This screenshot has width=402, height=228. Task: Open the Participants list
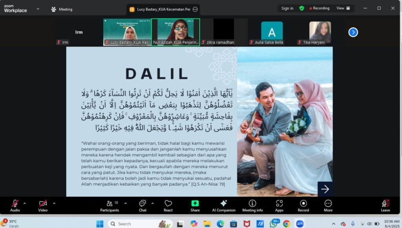(x=110, y=205)
